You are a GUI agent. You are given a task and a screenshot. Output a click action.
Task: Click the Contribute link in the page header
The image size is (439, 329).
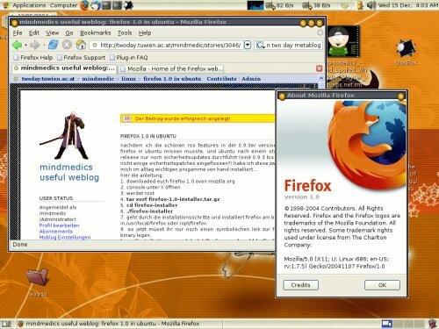point(221,79)
